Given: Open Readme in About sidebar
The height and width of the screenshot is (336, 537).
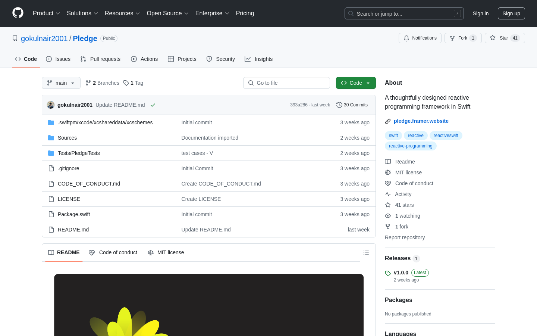Looking at the screenshot, I should [x=400, y=162].
